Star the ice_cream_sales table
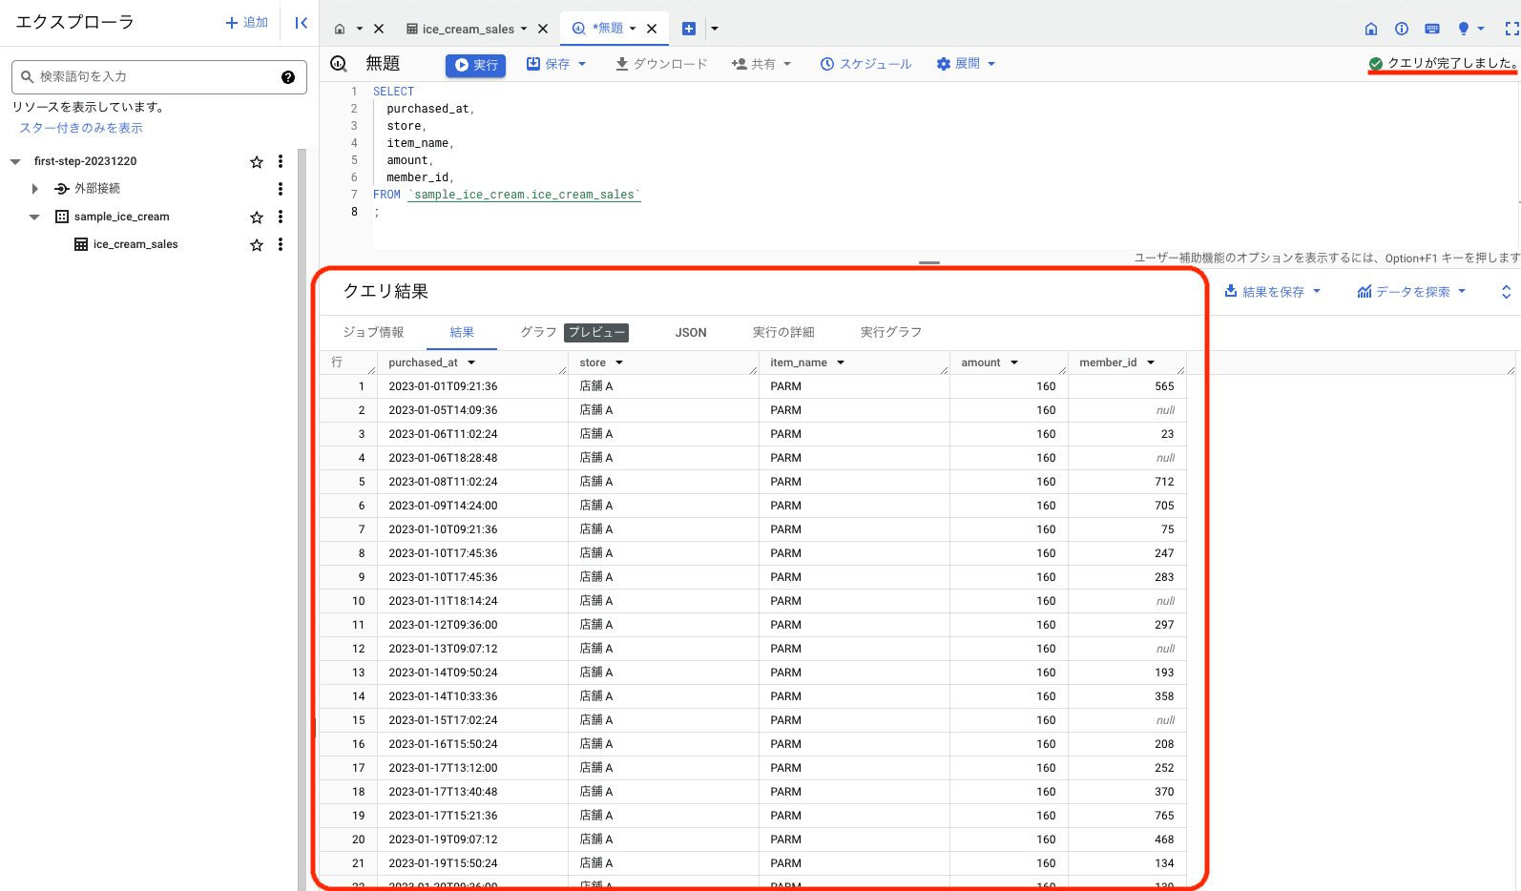The image size is (1521, 891). pos(257,245)
